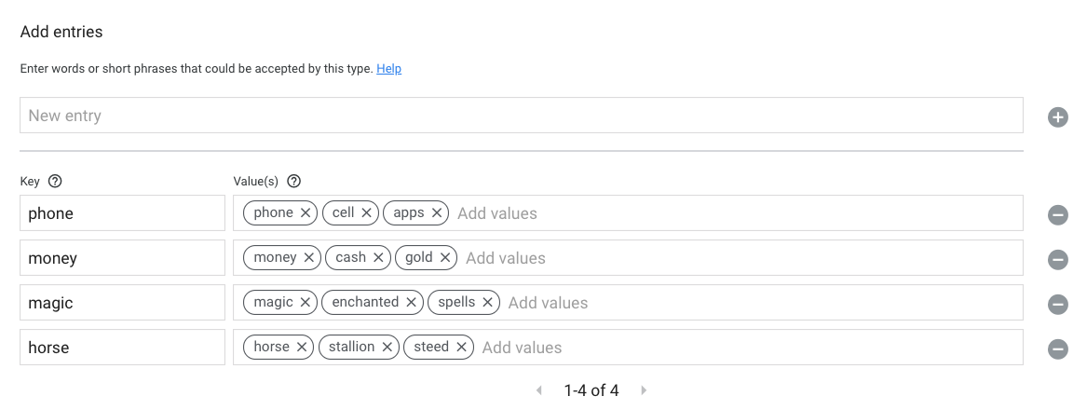Click the plus icon to add new entry
Viewport: 1087px width, 410px height.
pyautogui.click(x=1057, y=117)
